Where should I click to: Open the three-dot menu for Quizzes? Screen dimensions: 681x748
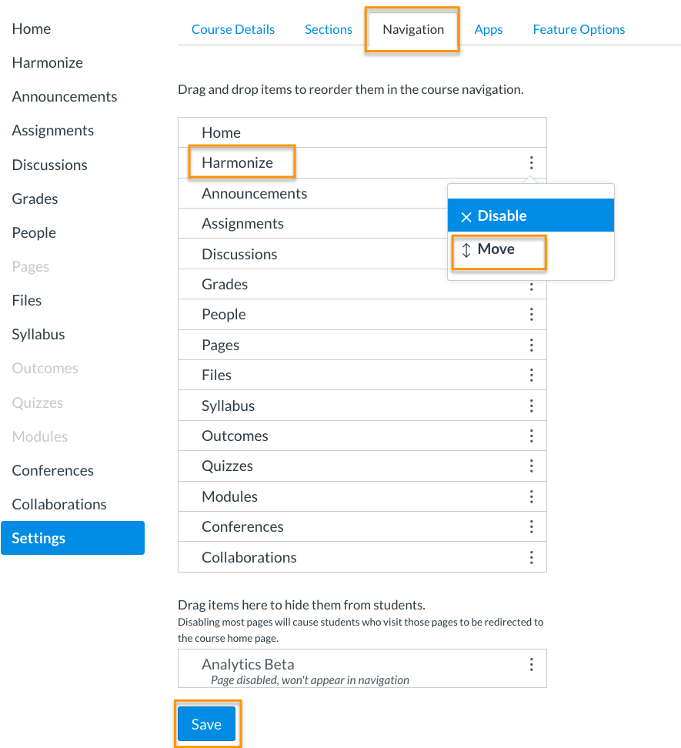tap(532, 466)
